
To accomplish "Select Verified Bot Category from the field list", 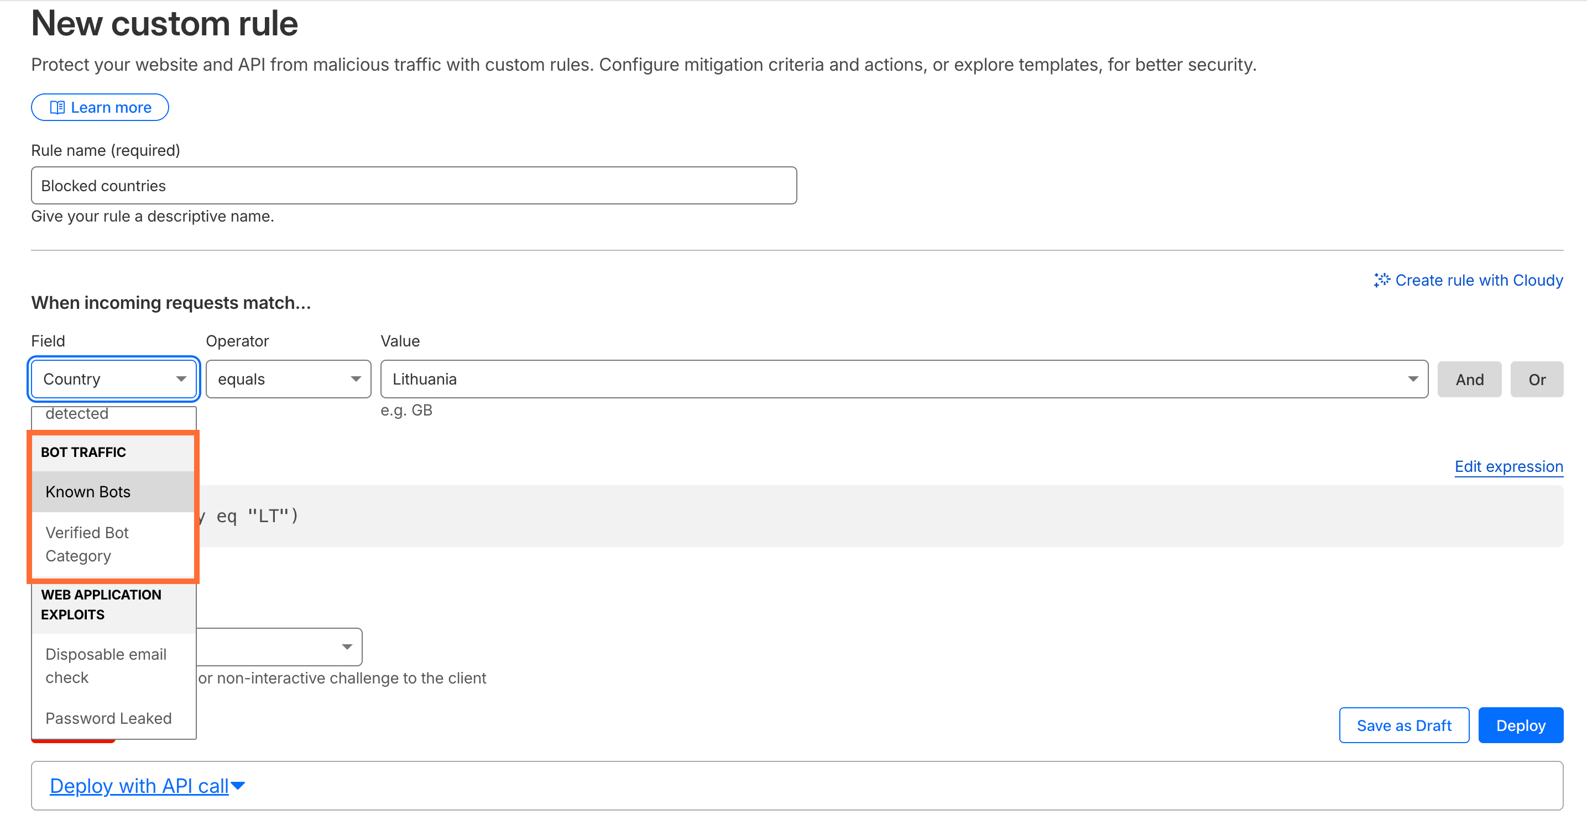I will pyautogui.click(x=87, y=544).
